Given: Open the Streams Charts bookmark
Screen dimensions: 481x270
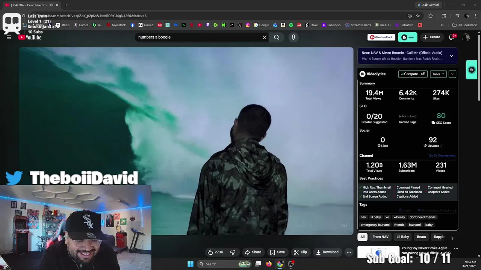Looking at the screenshot, I should pyautogui.click(x=358, y=25).
